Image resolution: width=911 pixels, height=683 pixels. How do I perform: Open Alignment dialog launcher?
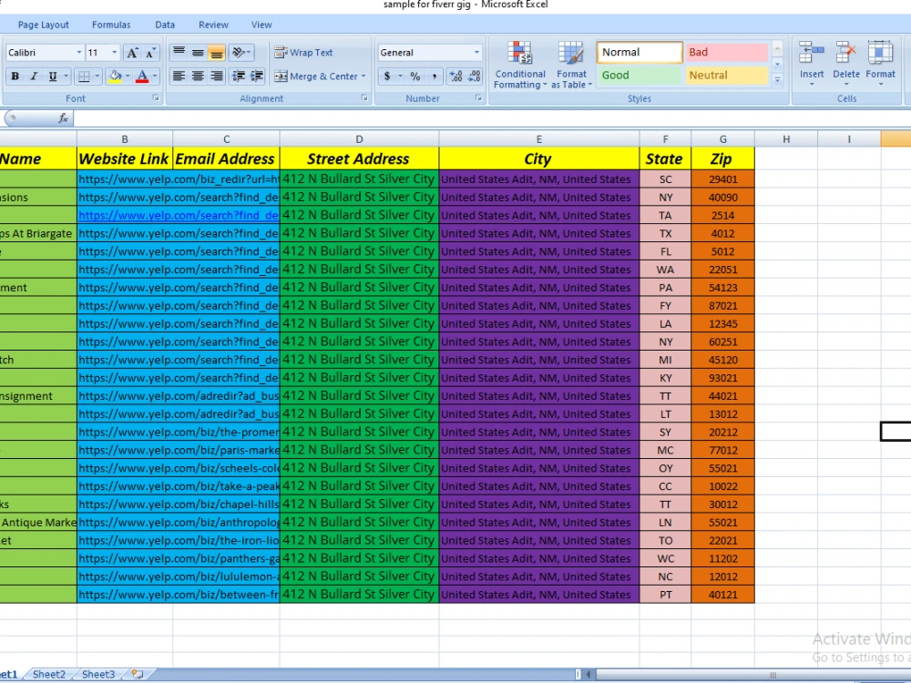point(364,98)
